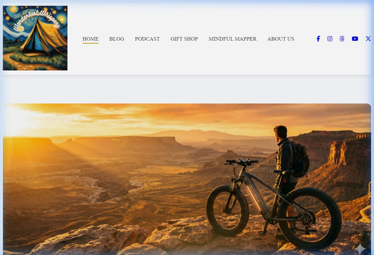This screenshot has height=255, width=374.
Task: Click the X (Twitter) icon
Action: (368, 39)
